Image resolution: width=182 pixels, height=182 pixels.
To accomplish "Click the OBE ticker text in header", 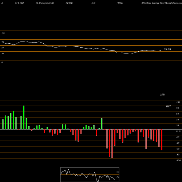I will coord(120,3).
